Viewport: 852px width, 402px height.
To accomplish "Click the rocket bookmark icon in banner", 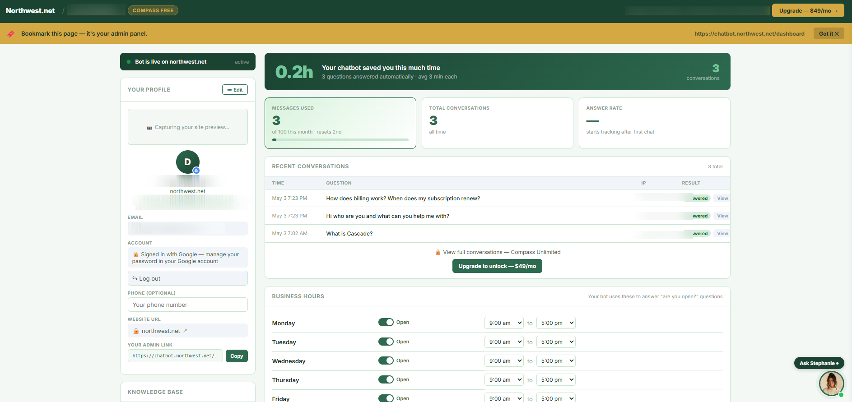I will point(11,33).
